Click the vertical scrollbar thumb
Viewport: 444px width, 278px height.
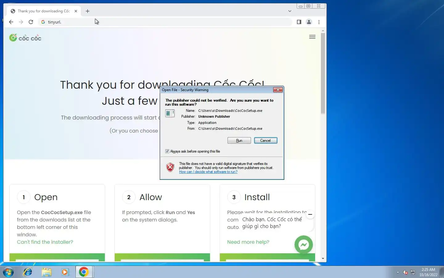pos(323,74)
